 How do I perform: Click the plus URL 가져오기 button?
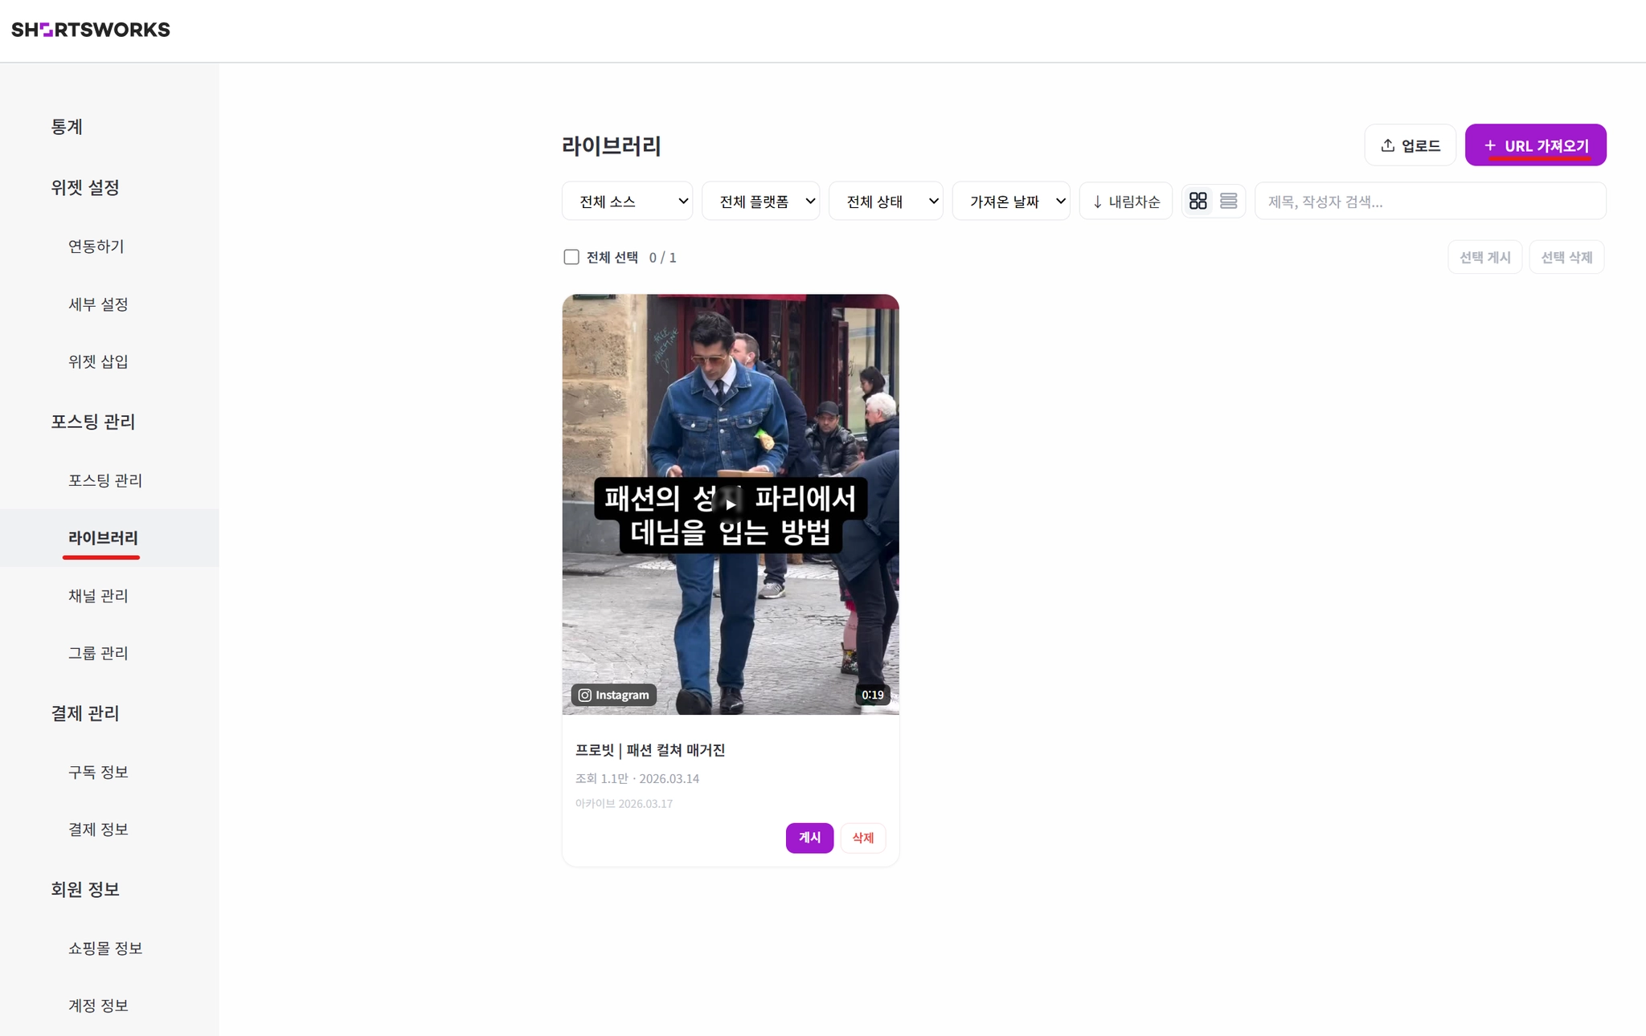click(x=1535, y=145)
